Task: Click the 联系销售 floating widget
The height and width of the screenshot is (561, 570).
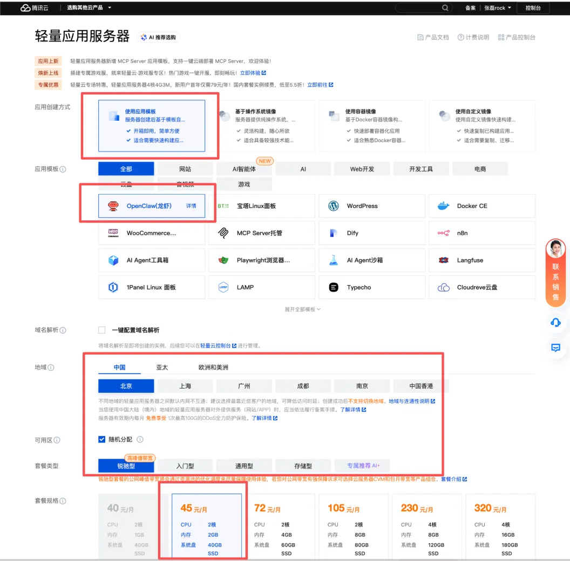Action: point(555,273)
